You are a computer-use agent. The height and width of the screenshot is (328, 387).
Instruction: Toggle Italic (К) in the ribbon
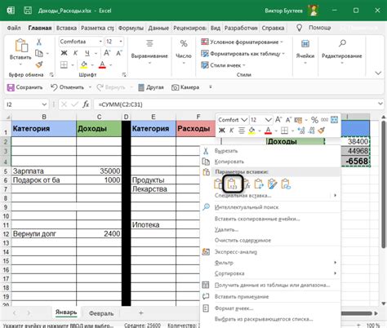point(76,53)
